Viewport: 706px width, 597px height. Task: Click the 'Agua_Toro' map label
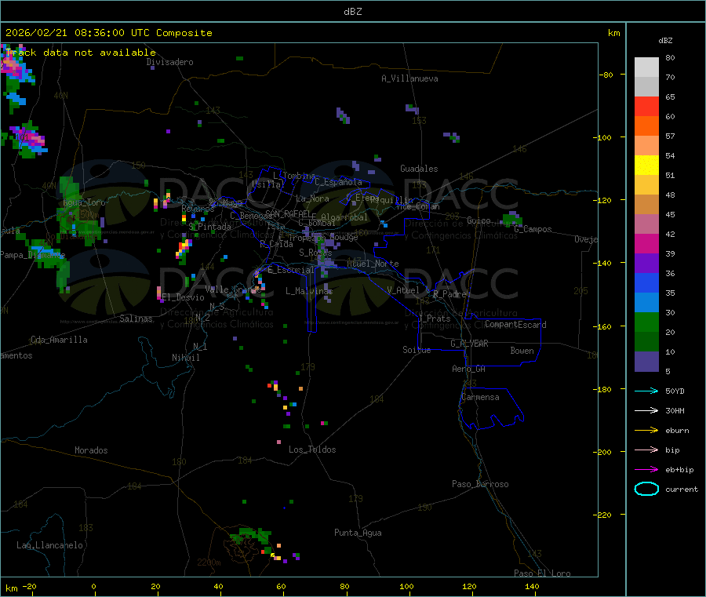pyautogui.click(x=84, y=202)
